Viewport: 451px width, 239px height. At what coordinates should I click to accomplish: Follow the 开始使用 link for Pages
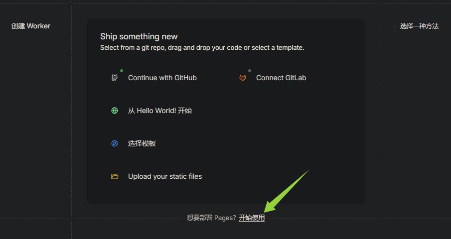(x=252, y=218)
